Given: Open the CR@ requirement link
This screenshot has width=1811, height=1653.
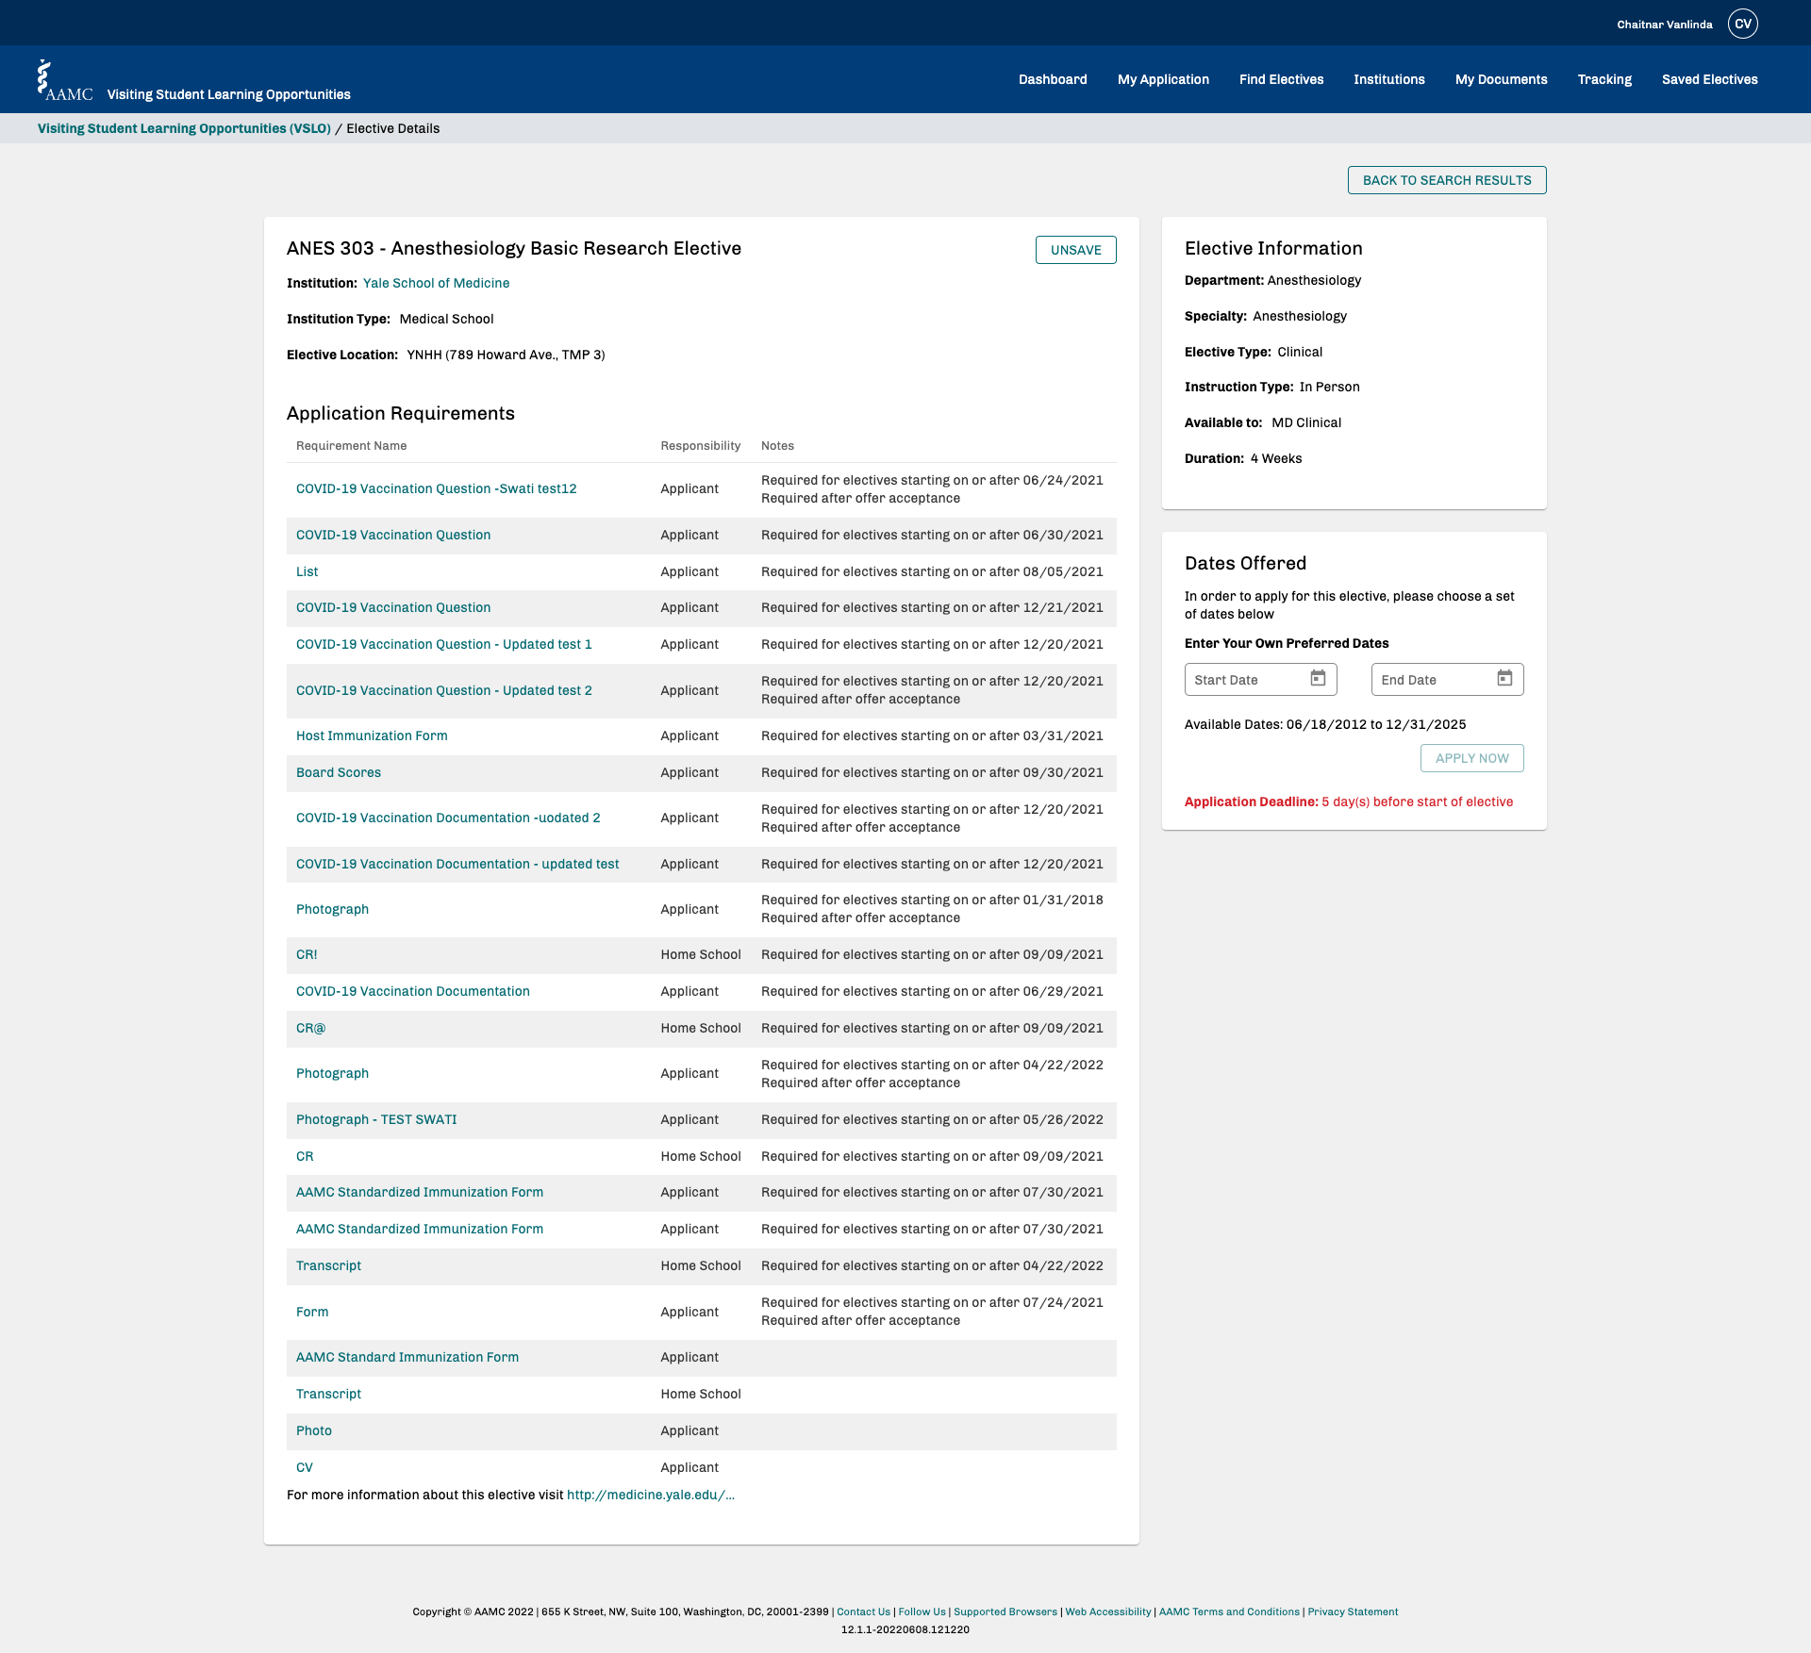Looking at the screenshot, I should coord(310,1029).
